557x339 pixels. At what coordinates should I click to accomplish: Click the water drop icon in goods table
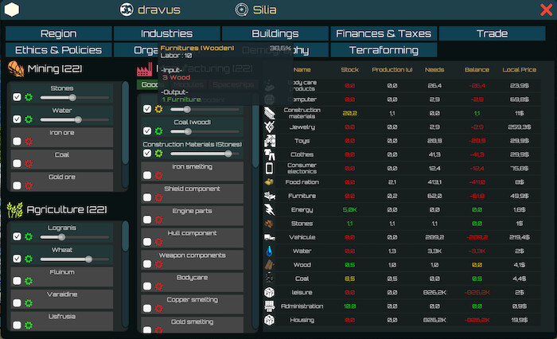[x=270, y=251]
